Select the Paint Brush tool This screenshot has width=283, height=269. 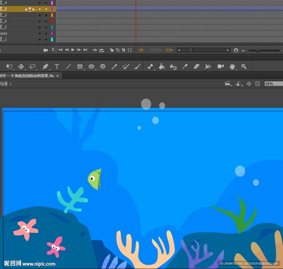(x=126, y=66)
